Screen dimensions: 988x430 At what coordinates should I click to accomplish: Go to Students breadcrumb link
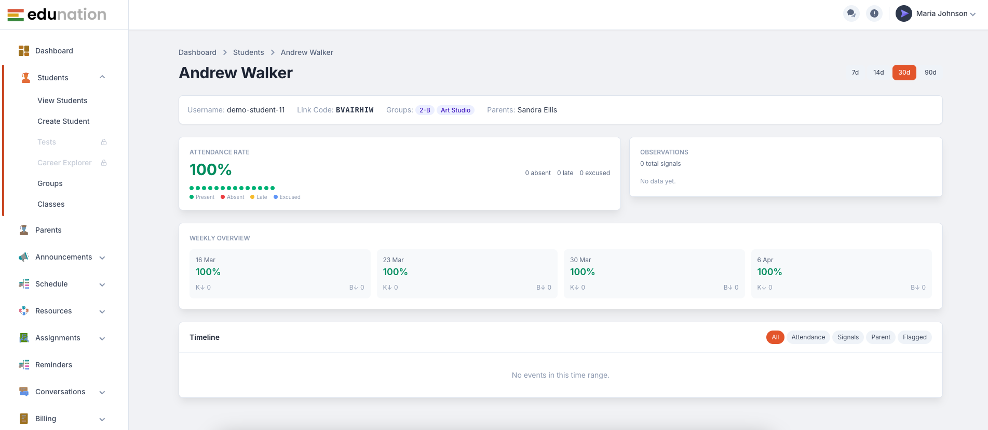coord(248,52)
